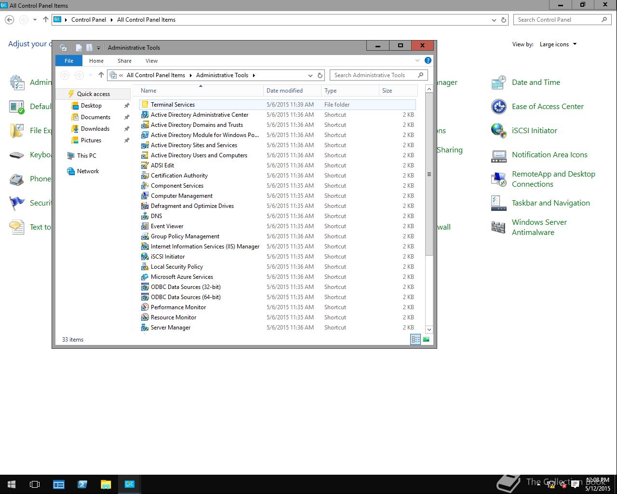Viewport: 617px width, 494px height.
Task: Select Desktop in navigation pane
Action: (x=91, y=106)
